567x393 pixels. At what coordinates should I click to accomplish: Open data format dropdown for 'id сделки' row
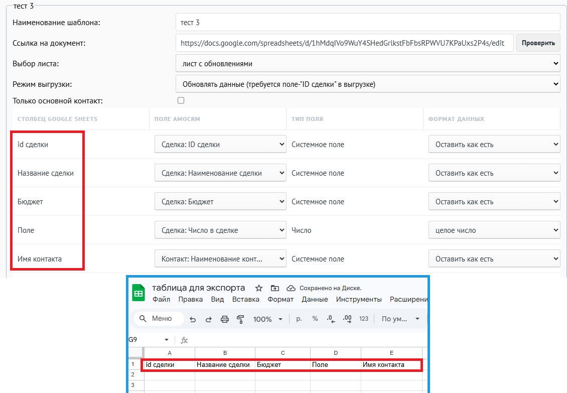click(x=494, y=145)
